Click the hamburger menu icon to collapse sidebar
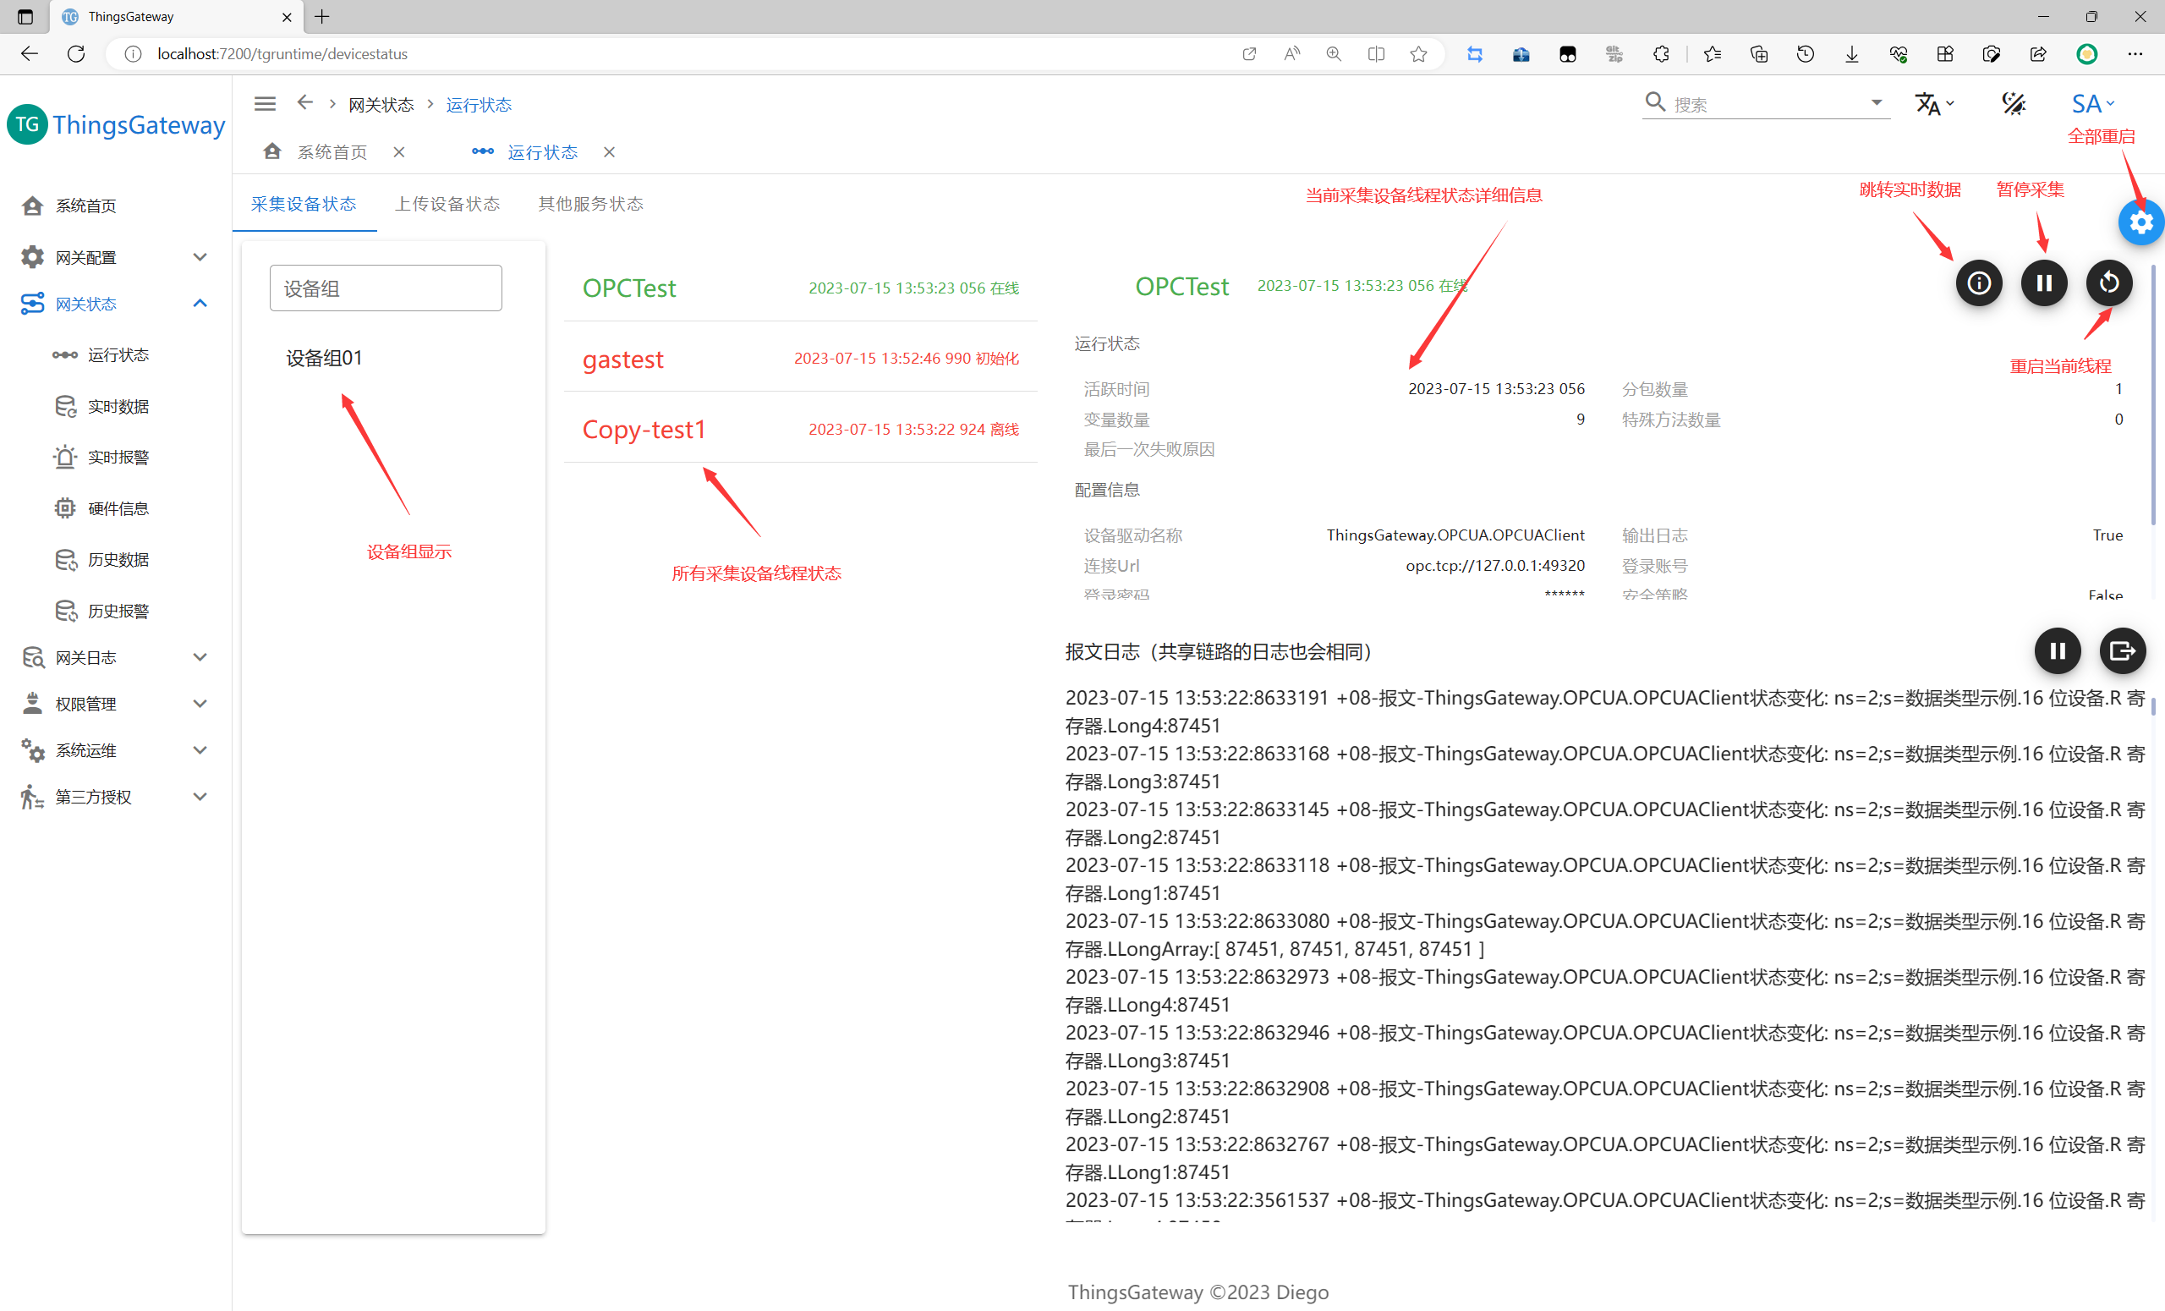The width and height of the screenshot is (2165, 1311). (265, 104)
